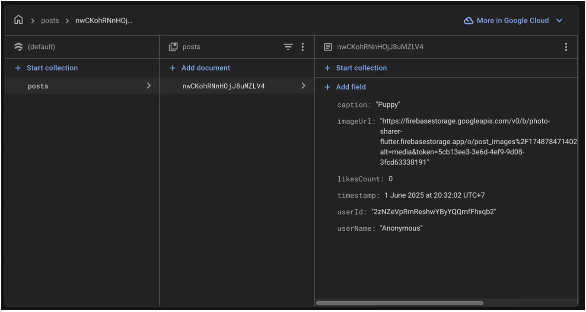Viewport: 586px width, 312px height.
Task: Select the userId field name
Action: point(352,212)
